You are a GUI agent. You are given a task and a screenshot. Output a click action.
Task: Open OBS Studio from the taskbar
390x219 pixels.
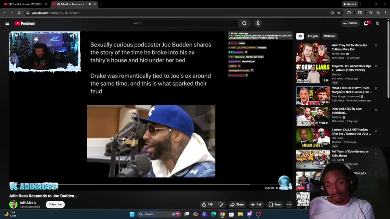point(258,214)
